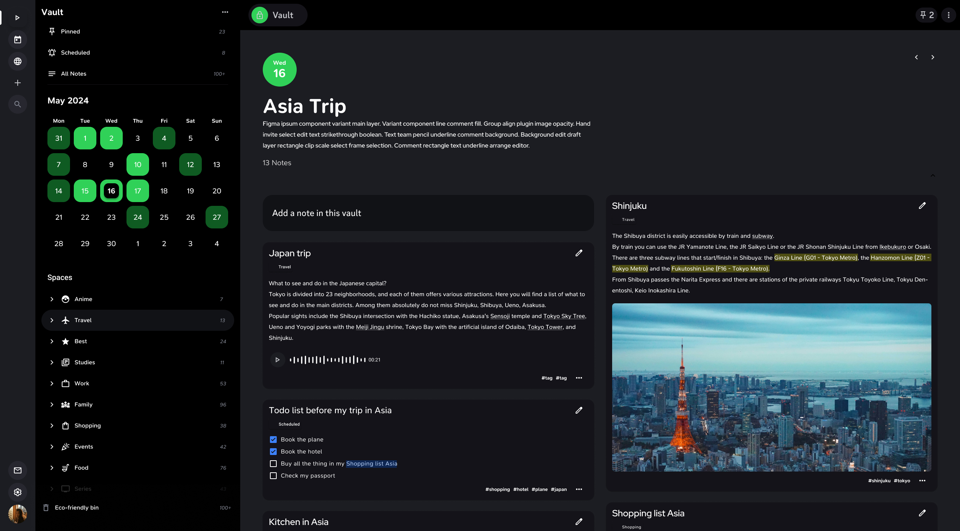The height and width of the screenshot is (531, 960).
Task: Click the plus icon to add new
Action: click(x=18, y=83)
